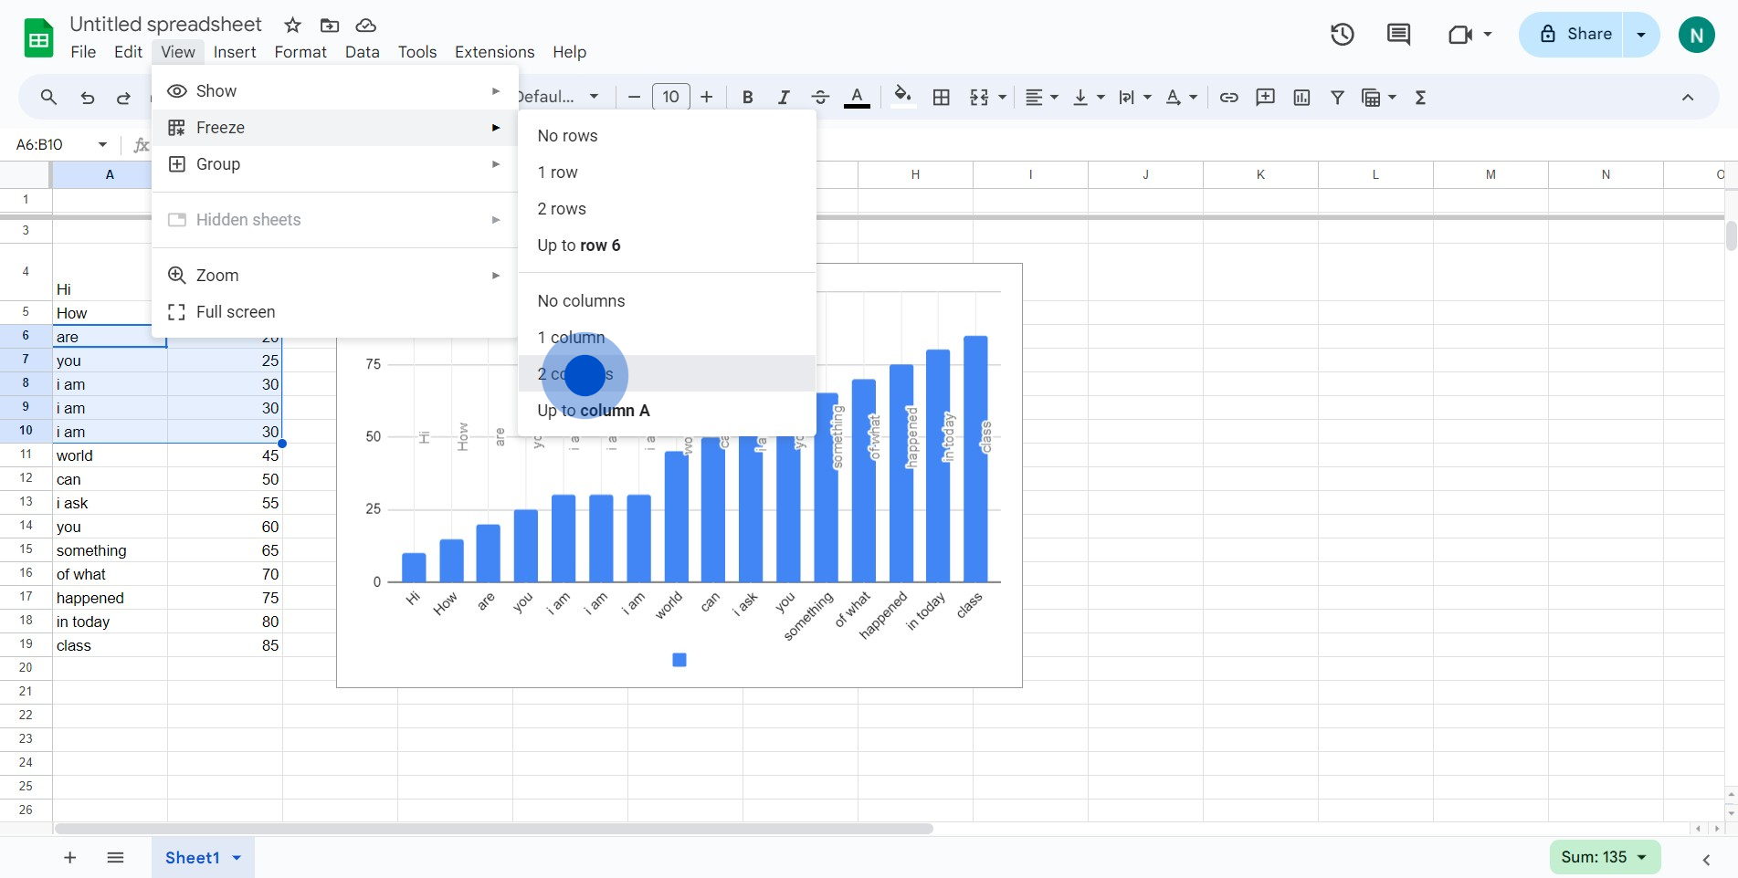Open the Data menu

click(363, 52)
